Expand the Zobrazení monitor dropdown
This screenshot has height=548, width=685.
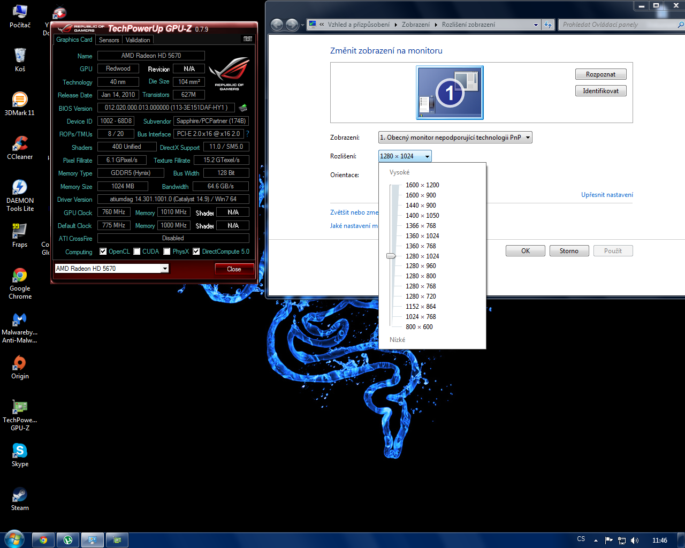(455, 138)
